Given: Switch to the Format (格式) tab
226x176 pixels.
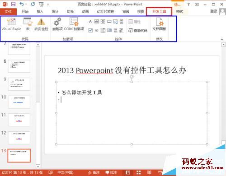Looking at the screenshot, I should 179,12.
